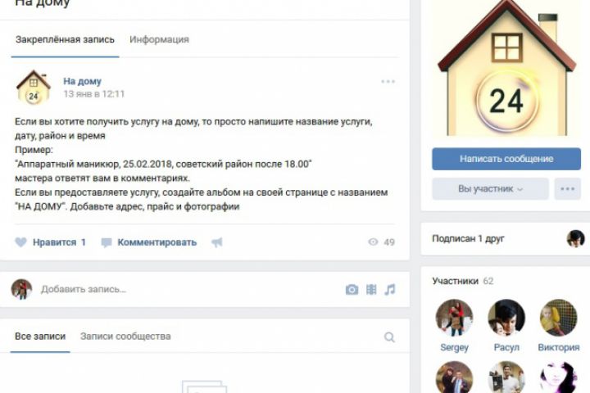Click the comment speech bubble icon
The width and height of the screenshot is (590, 393).
(x=106, y=242)
